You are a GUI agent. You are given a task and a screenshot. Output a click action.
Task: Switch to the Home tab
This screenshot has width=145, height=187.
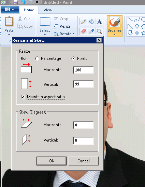[x=29, y=10]
